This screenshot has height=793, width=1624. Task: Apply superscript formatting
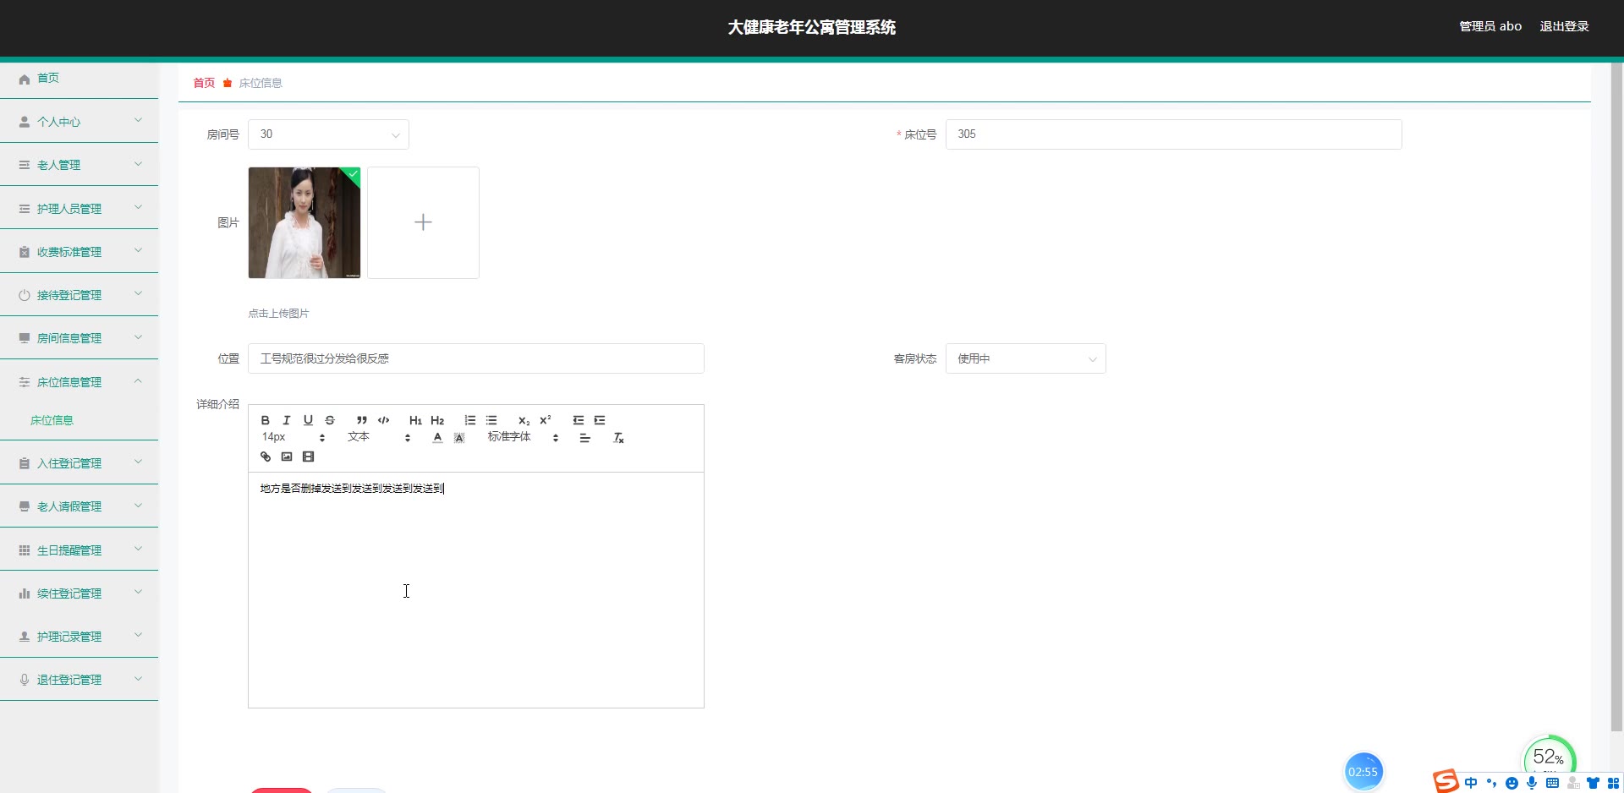click(x=546, y=420)
